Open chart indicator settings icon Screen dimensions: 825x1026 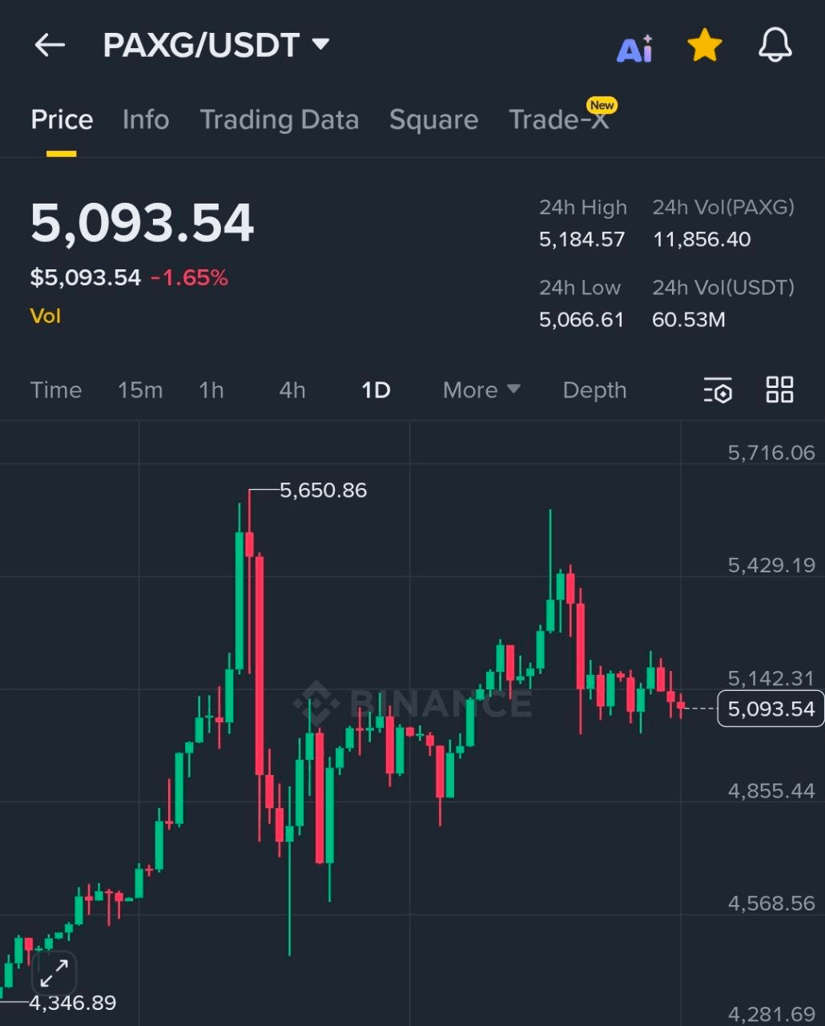718,390
